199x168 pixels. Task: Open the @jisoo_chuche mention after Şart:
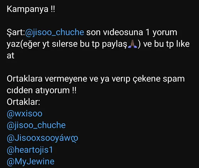click(55, 32)
